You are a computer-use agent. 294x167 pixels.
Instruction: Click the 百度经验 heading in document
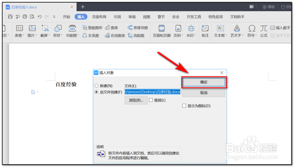tap(66, 84)
